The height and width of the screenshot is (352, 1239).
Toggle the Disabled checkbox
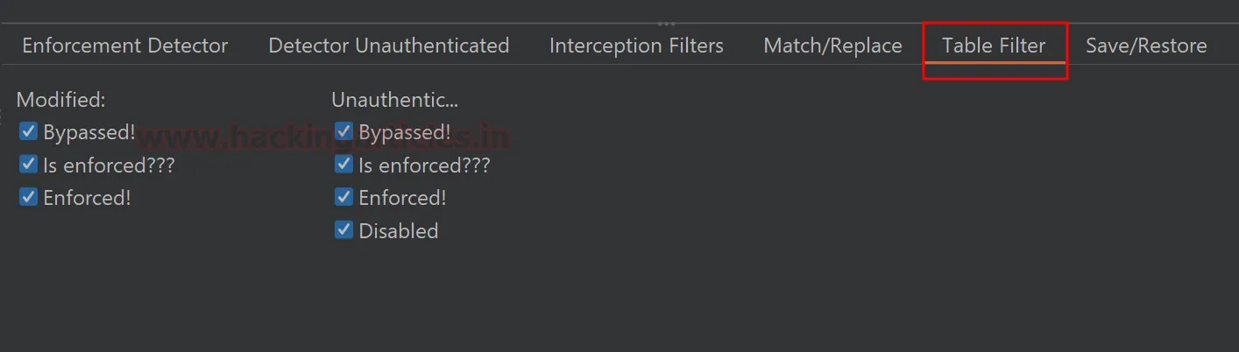point(343,230)
